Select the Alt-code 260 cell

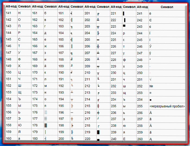pyautogui.click(x=140, y=138)
